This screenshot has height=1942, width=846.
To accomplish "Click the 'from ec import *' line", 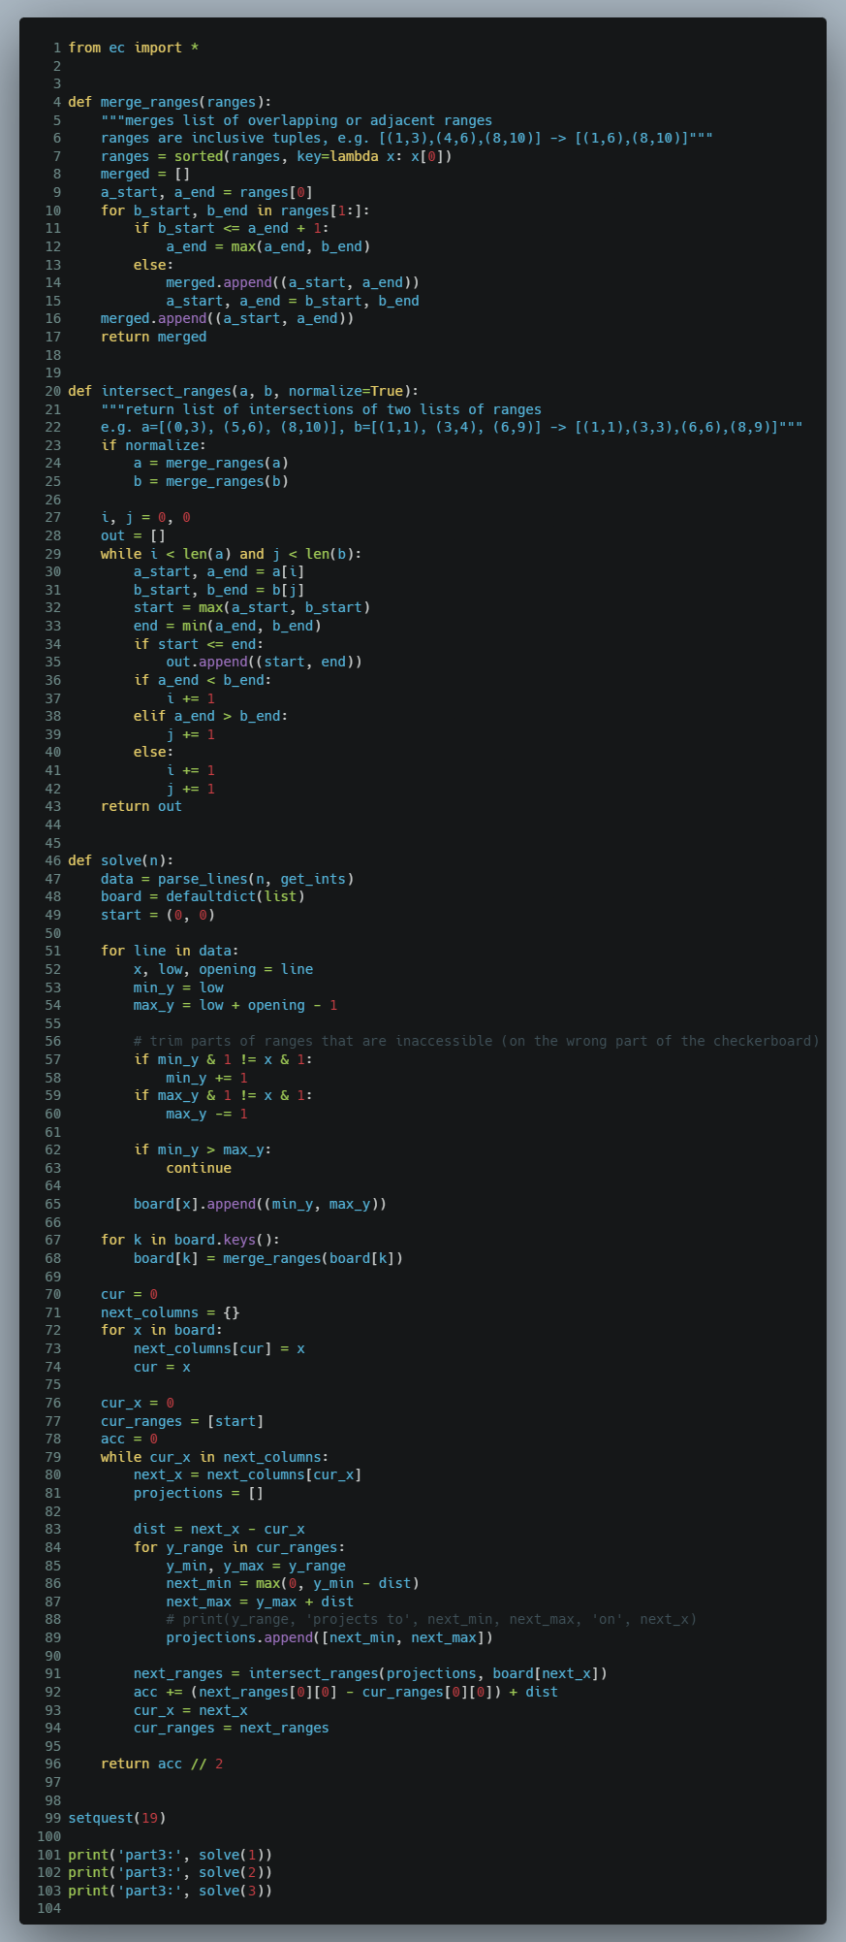I will [134, 48].
